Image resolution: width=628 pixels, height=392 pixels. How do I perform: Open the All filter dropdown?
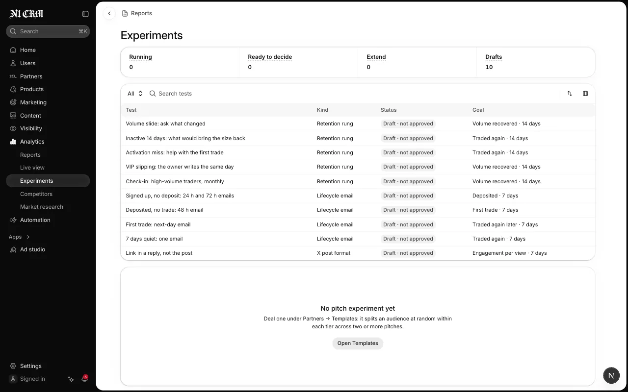(x=135, y=94)
